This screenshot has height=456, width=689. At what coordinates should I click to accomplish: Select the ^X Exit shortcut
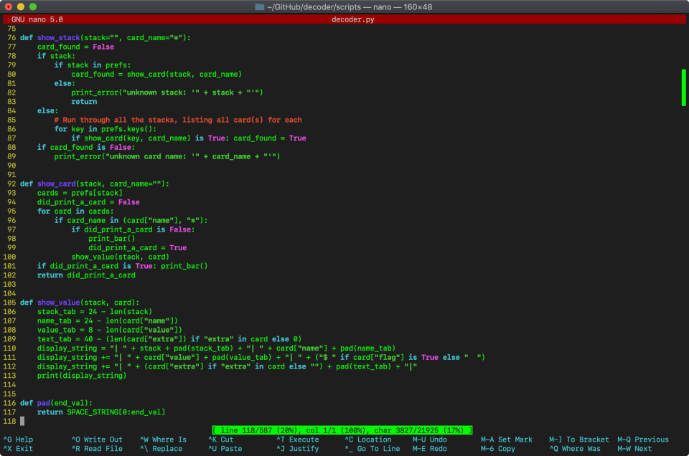pyautogui.click(x=19, y=449)
